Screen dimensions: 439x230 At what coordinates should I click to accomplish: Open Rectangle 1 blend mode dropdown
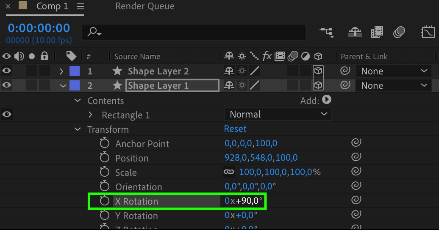(278, 114)
